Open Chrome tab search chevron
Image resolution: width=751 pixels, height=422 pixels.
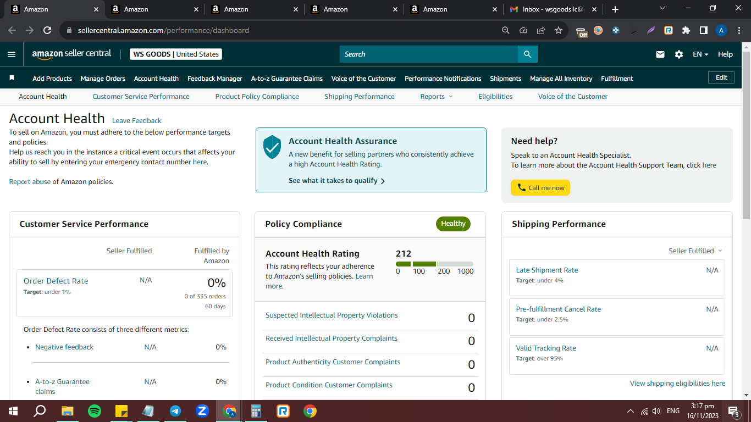[x=662, y=8]
